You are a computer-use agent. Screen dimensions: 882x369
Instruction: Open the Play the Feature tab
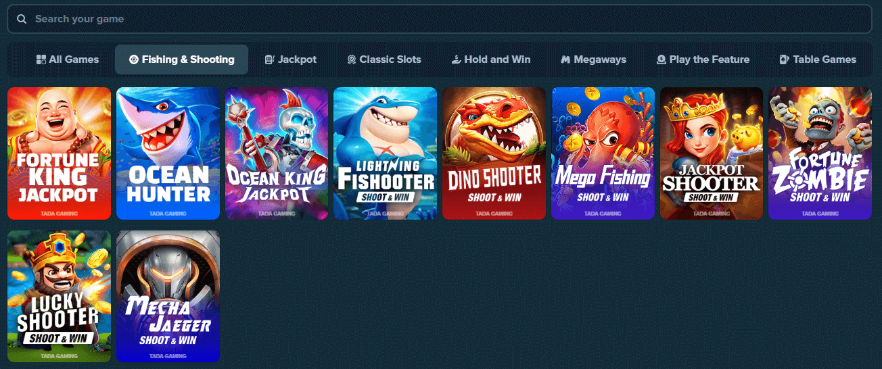tap(703, 59)
